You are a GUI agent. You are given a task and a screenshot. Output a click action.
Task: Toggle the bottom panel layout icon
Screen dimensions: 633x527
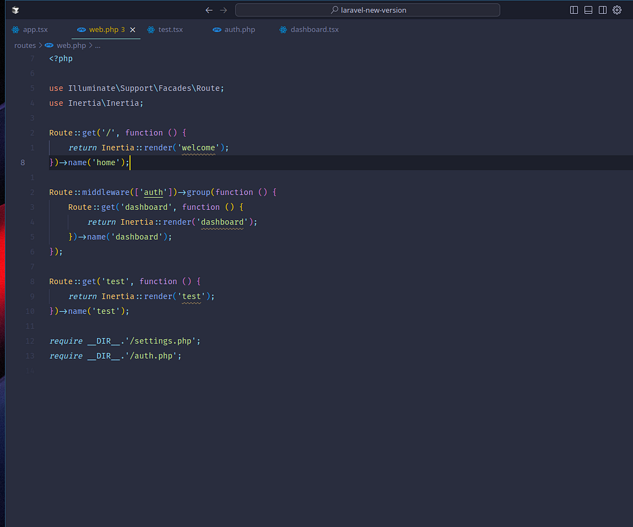588,10
